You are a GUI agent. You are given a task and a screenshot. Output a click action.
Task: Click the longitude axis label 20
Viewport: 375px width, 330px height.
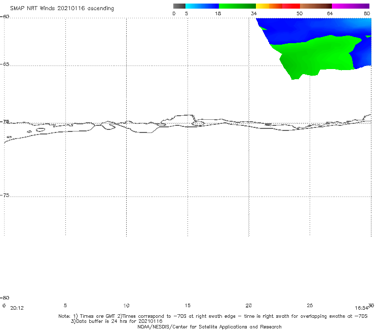point(248,305)
